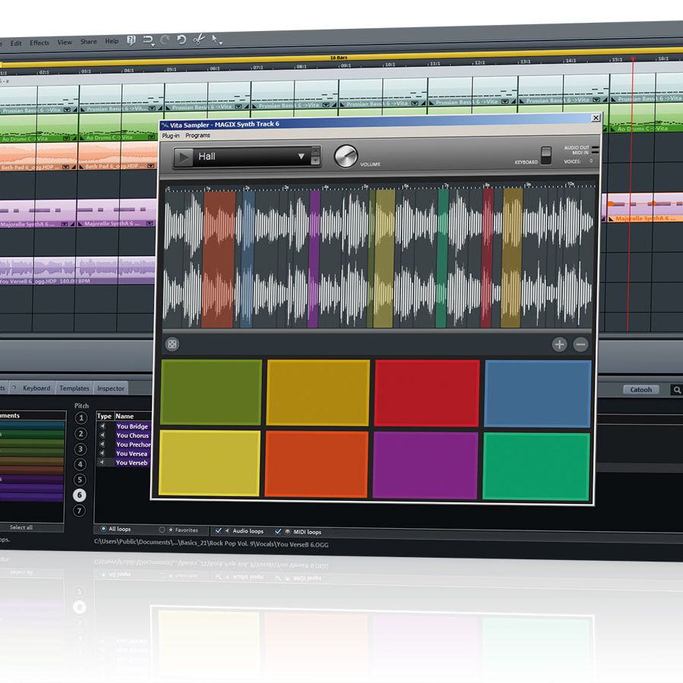This screenshot has height=683, width=683.
Task: Toggle the MIDI loops checkbox
Action: point(278,531)
